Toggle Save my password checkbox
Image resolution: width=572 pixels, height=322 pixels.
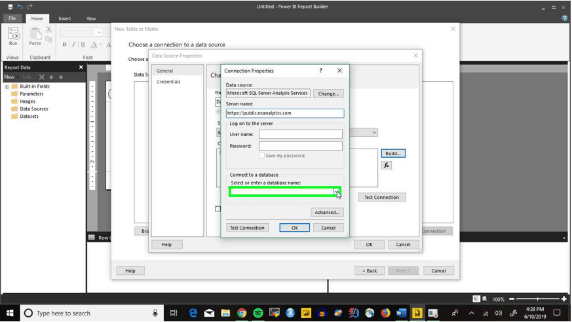[x=261, y=156]
